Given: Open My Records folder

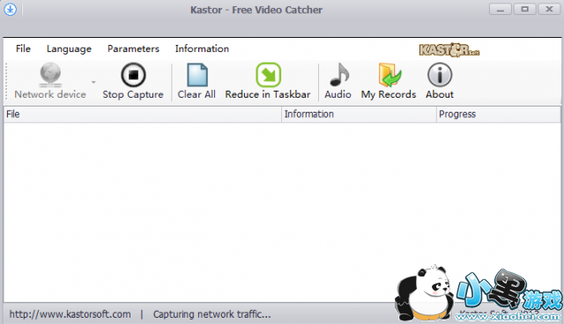Looking at the screenshot, I should coord(389,81).
